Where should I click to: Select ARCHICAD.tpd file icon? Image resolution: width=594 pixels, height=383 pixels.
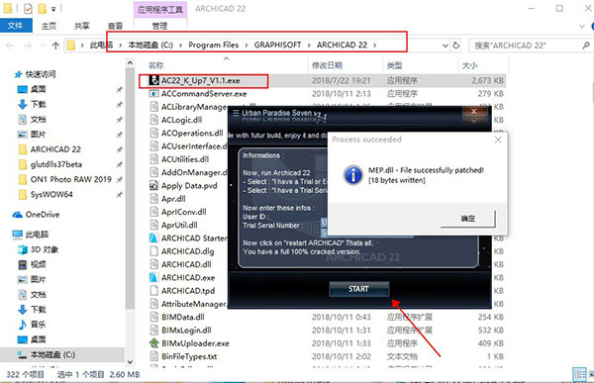tap(153, 291)
